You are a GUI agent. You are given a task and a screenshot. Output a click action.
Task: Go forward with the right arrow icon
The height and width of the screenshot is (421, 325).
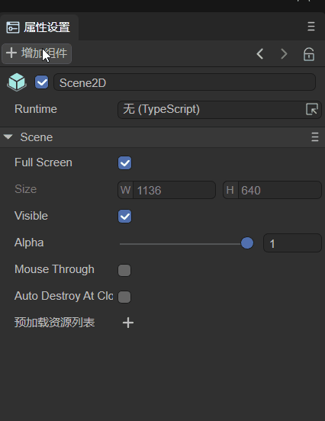pyautogui.click(x=284, y=54)
